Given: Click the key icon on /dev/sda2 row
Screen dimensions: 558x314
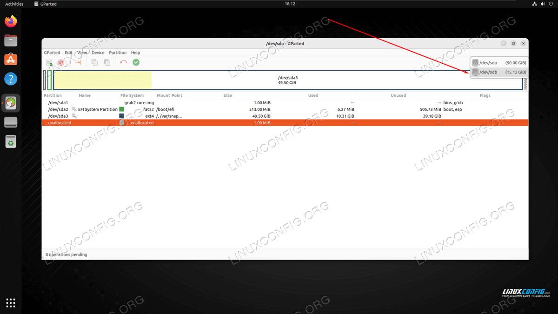Looking at the screenshot, I should tap(74, 109).
